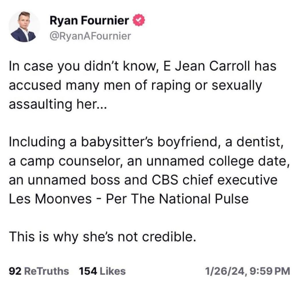Open the Ryan Fournier display name
Image resolution: width=295 pixels, height=282 pixels.
pos(89,21)
